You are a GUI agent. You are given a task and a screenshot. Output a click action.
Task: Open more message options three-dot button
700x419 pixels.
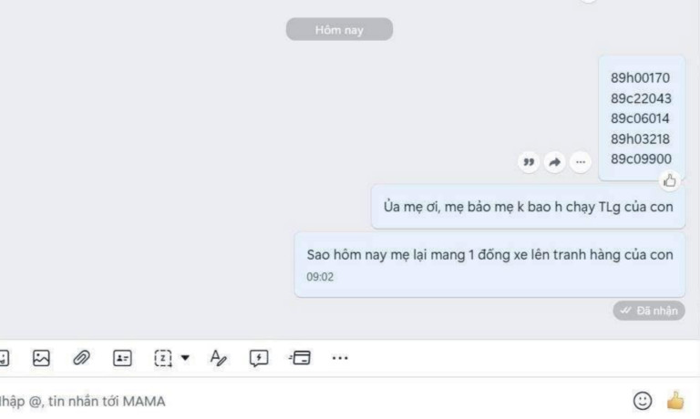[581, 162]
